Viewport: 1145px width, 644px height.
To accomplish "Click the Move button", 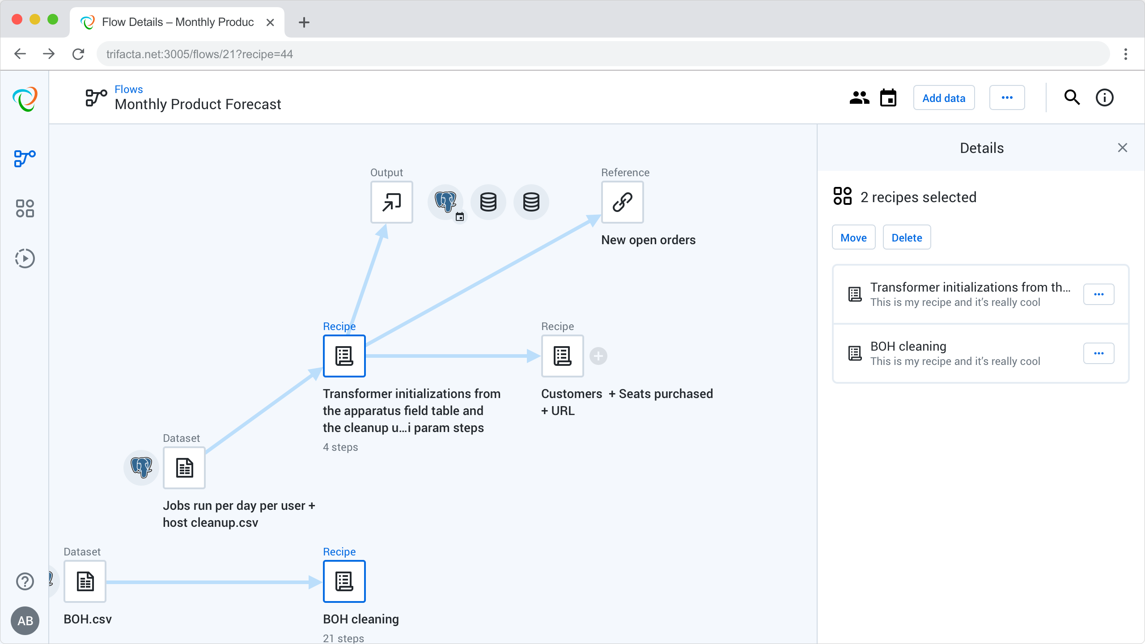I will click(x=853, y=237).
